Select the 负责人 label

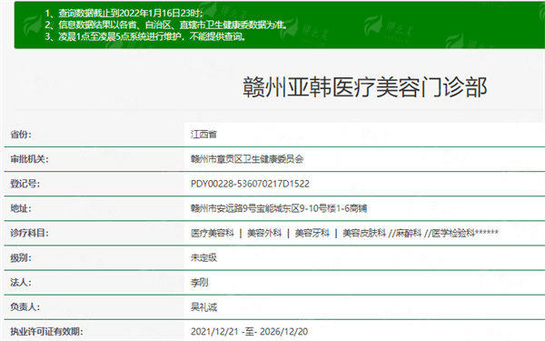click(x=25, y=307)
